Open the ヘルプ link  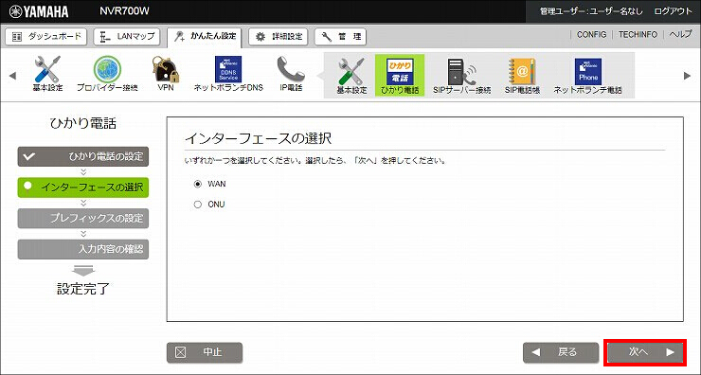coord(680,34)
